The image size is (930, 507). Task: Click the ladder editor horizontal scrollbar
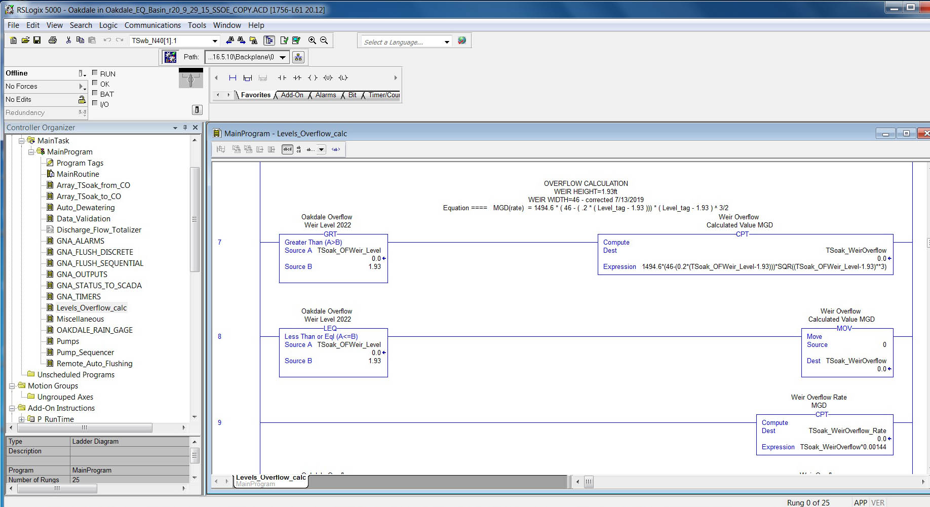pyautogui.click(x=588, y=482)
